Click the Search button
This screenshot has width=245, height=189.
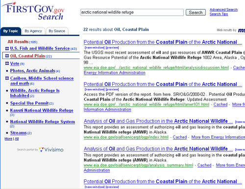click(x=196, y=12)
